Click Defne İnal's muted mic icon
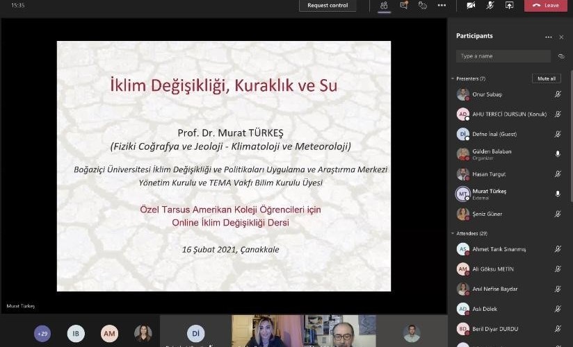The width and height of the screenshot is (573, 347). [558, 134]
